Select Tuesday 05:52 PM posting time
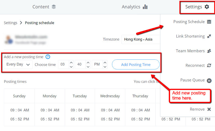 click(x=80, y=119)
